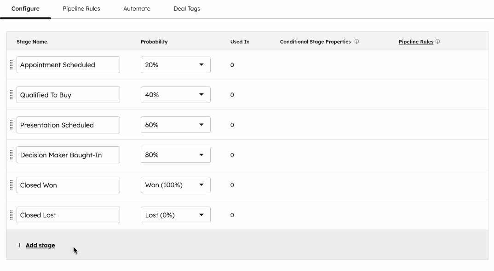Open the Pipeline Rules column header link
Viewport: 494px width, 271px height.
point(416,41)
